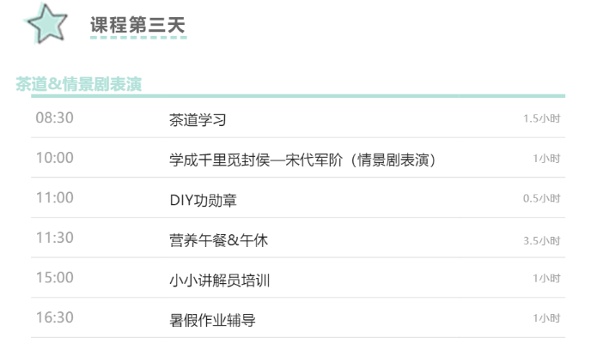Select the 暑假作业辅导 activity
Image resolution: width=597 pixels, height=344 pixels.
[x=212, y=320]
